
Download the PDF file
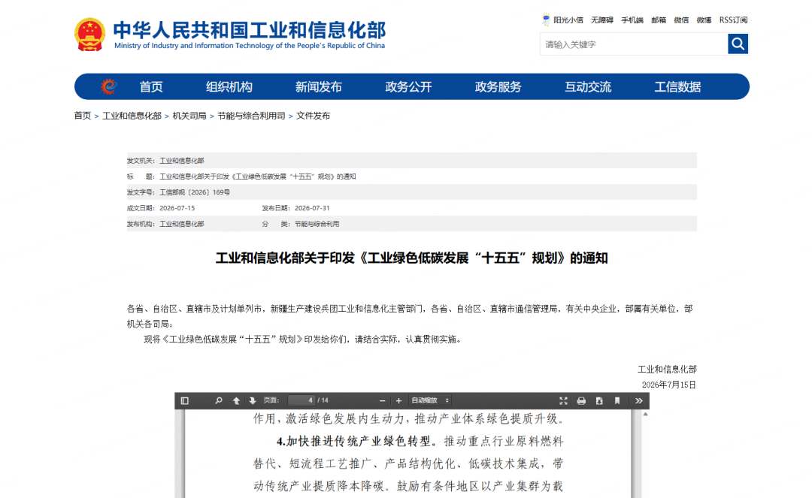(599, 401)
